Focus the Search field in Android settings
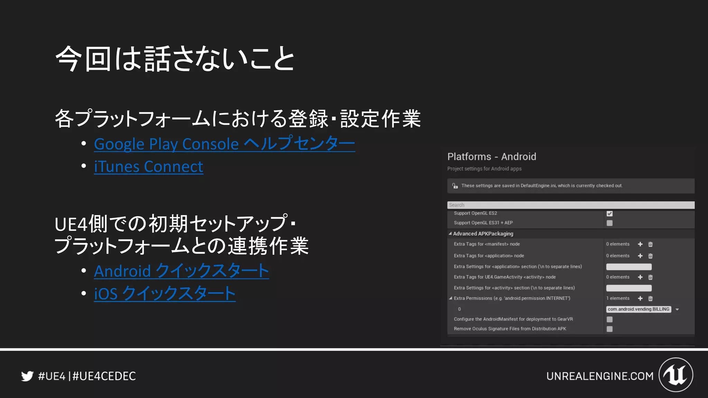708x398 pixels. pyautogui.click(x=571, y=205)
